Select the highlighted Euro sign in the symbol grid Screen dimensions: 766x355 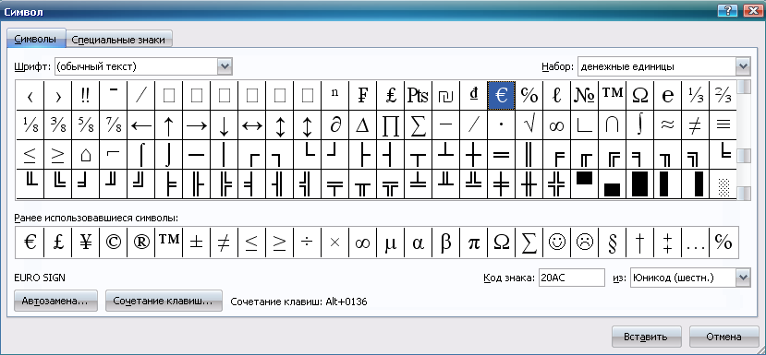pyautogui.click(x=501, y=96)
